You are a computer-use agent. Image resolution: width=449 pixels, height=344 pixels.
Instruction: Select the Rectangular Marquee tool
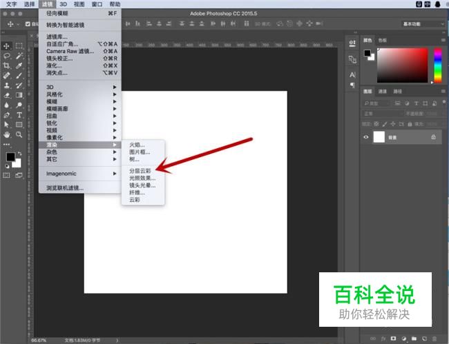click(19, 46)
